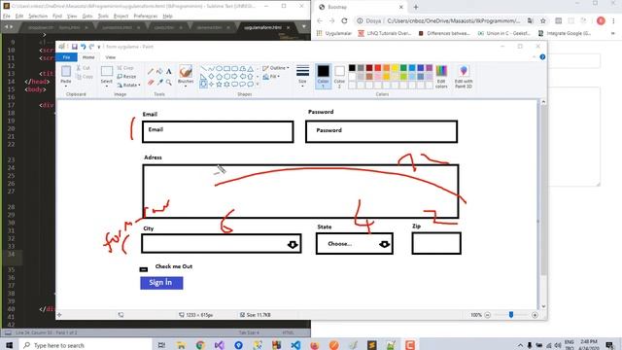
Task: Select the Line shape in Shapes gallery
Action: click(203, 68)
